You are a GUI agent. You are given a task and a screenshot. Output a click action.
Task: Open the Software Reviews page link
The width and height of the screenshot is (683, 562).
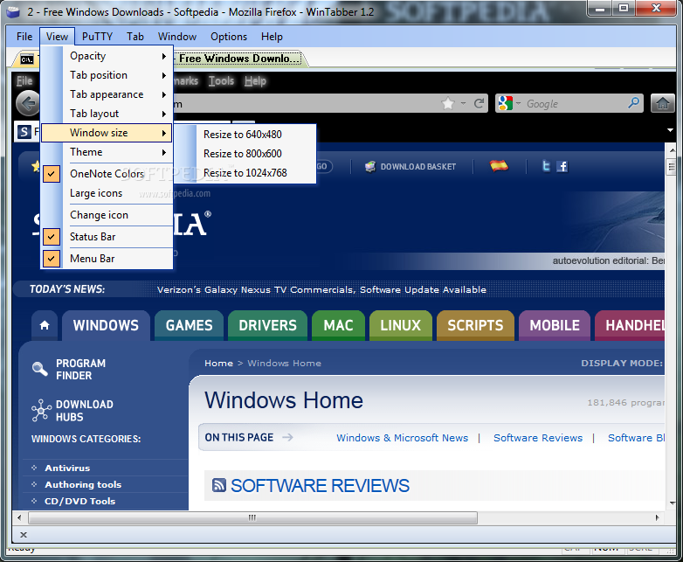(538, 438)
